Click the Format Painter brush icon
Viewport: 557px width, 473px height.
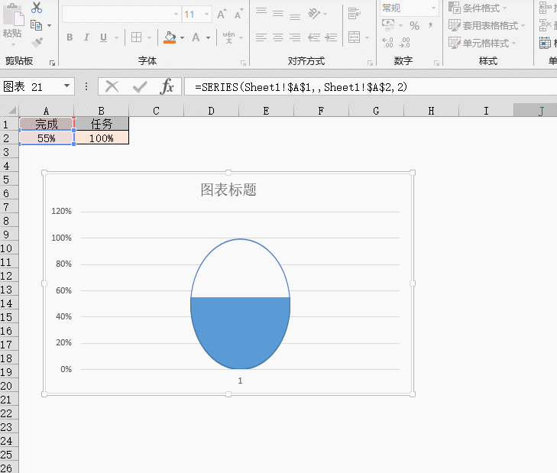click(x=37, y=42)
